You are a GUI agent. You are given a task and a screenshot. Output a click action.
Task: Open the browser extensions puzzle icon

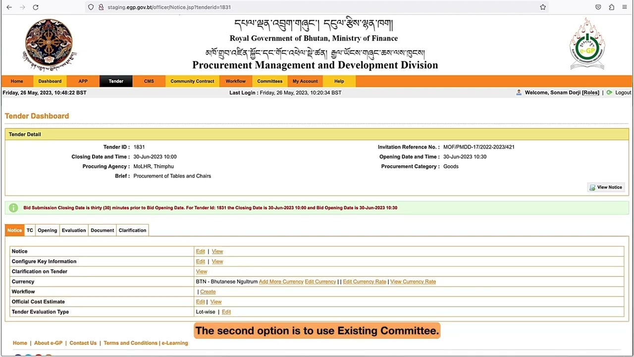click(611, 7)
